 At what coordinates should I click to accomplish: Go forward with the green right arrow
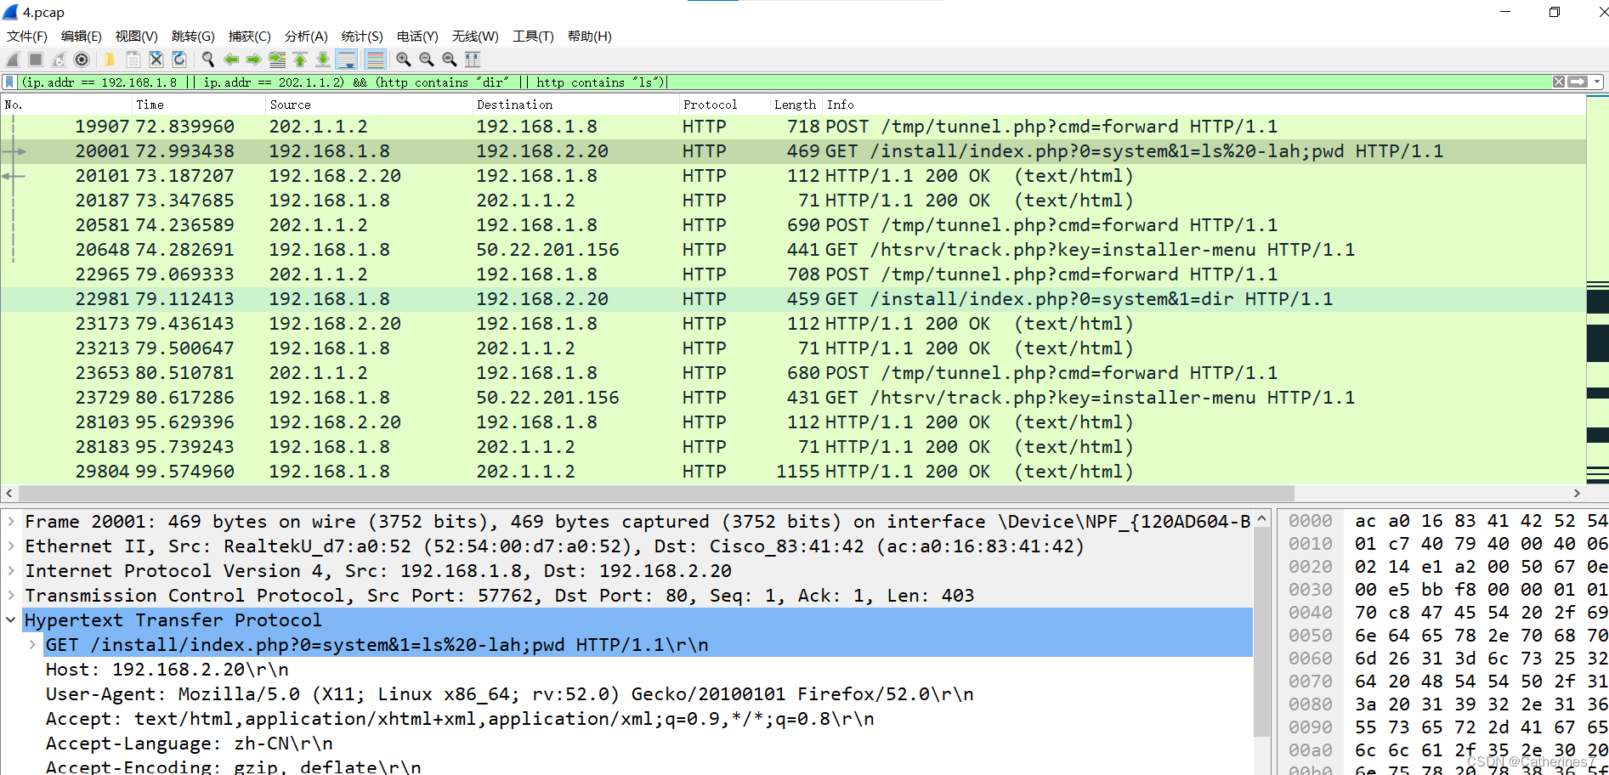254,59
